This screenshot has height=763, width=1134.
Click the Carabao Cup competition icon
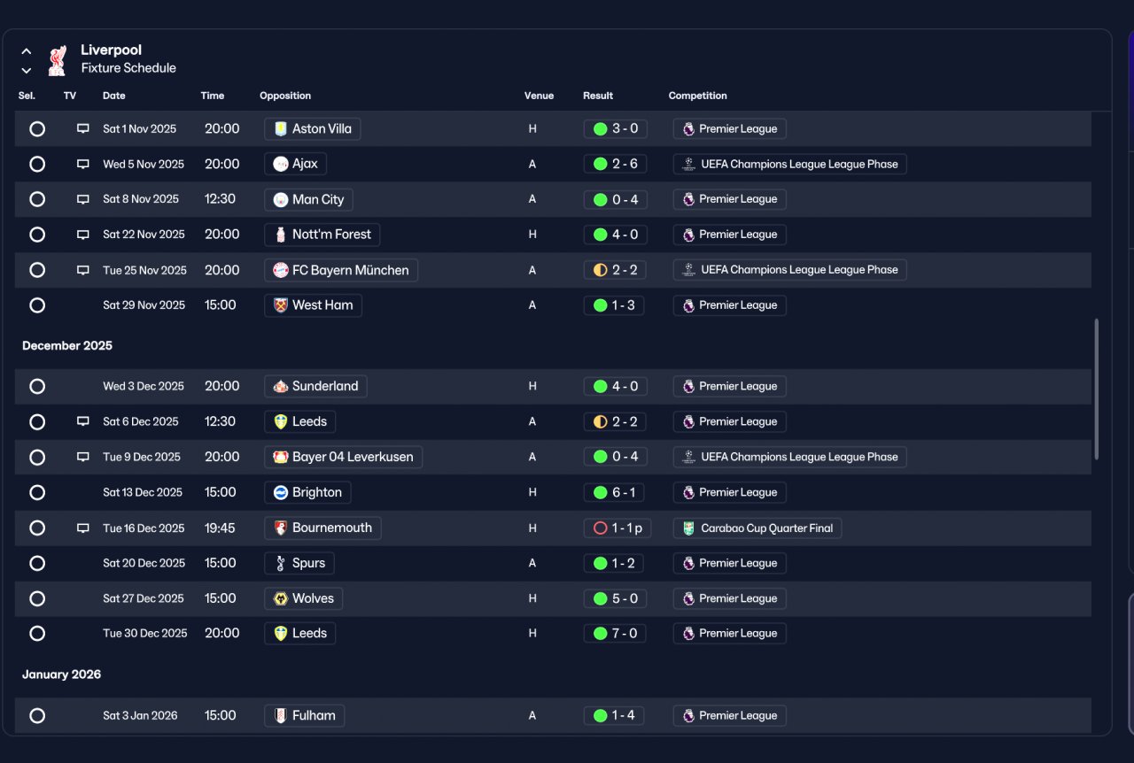pos(688,528)
